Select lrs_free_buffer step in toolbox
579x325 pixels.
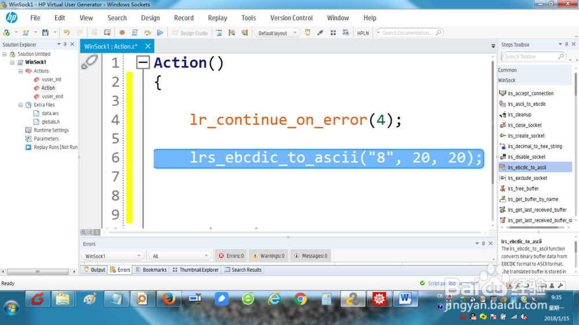point(523,189)
